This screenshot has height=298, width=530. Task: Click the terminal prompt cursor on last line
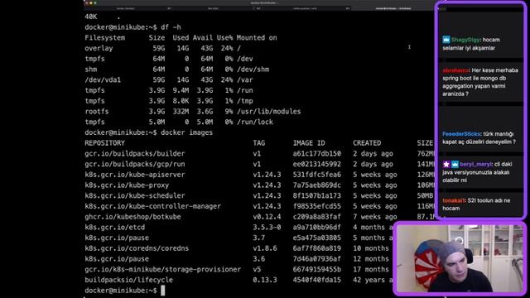pos(163,291)
